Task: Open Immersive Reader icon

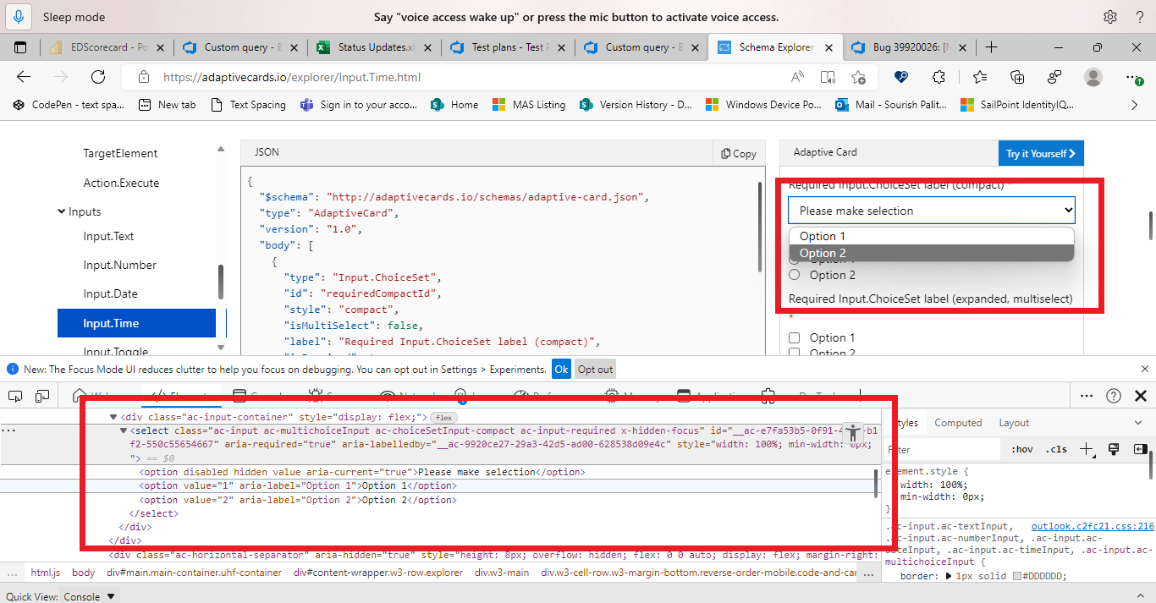Action: pyautogui.click(x=828, y=77)
